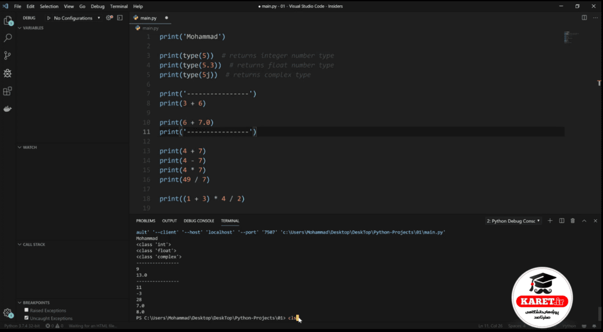Click the VS Code logo in title bar
The image size is (603, 332).
5,6
